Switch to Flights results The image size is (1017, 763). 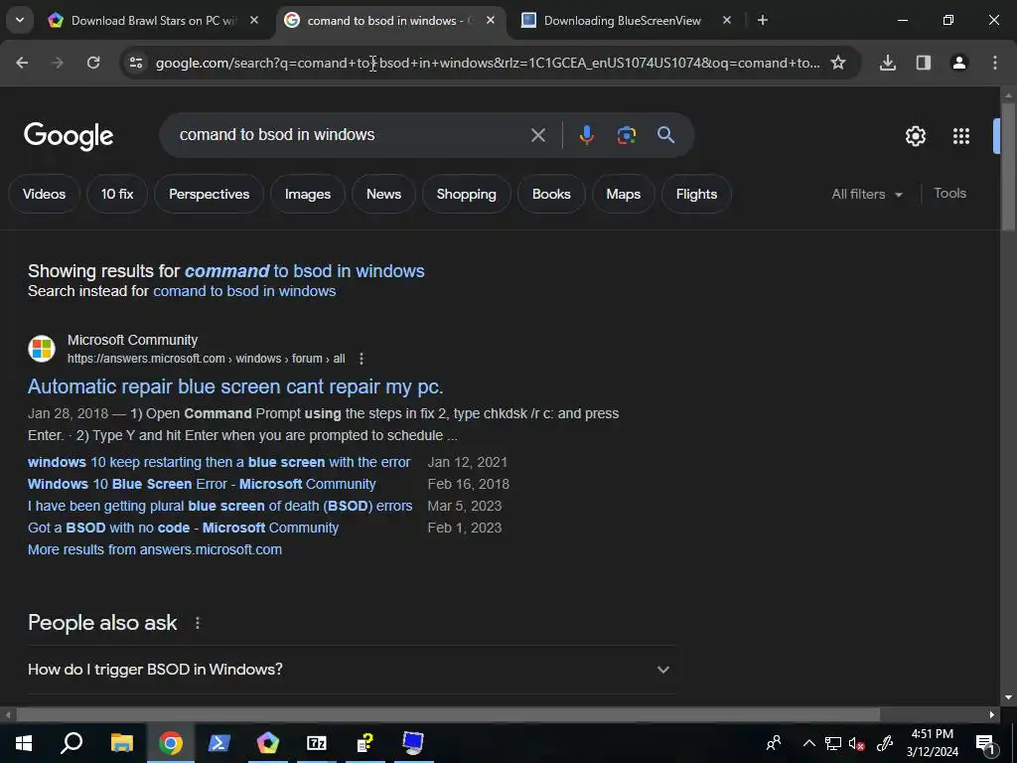pyautogui.click(x=696, y=194)
